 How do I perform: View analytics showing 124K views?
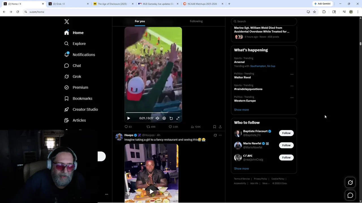pos(196,127)
